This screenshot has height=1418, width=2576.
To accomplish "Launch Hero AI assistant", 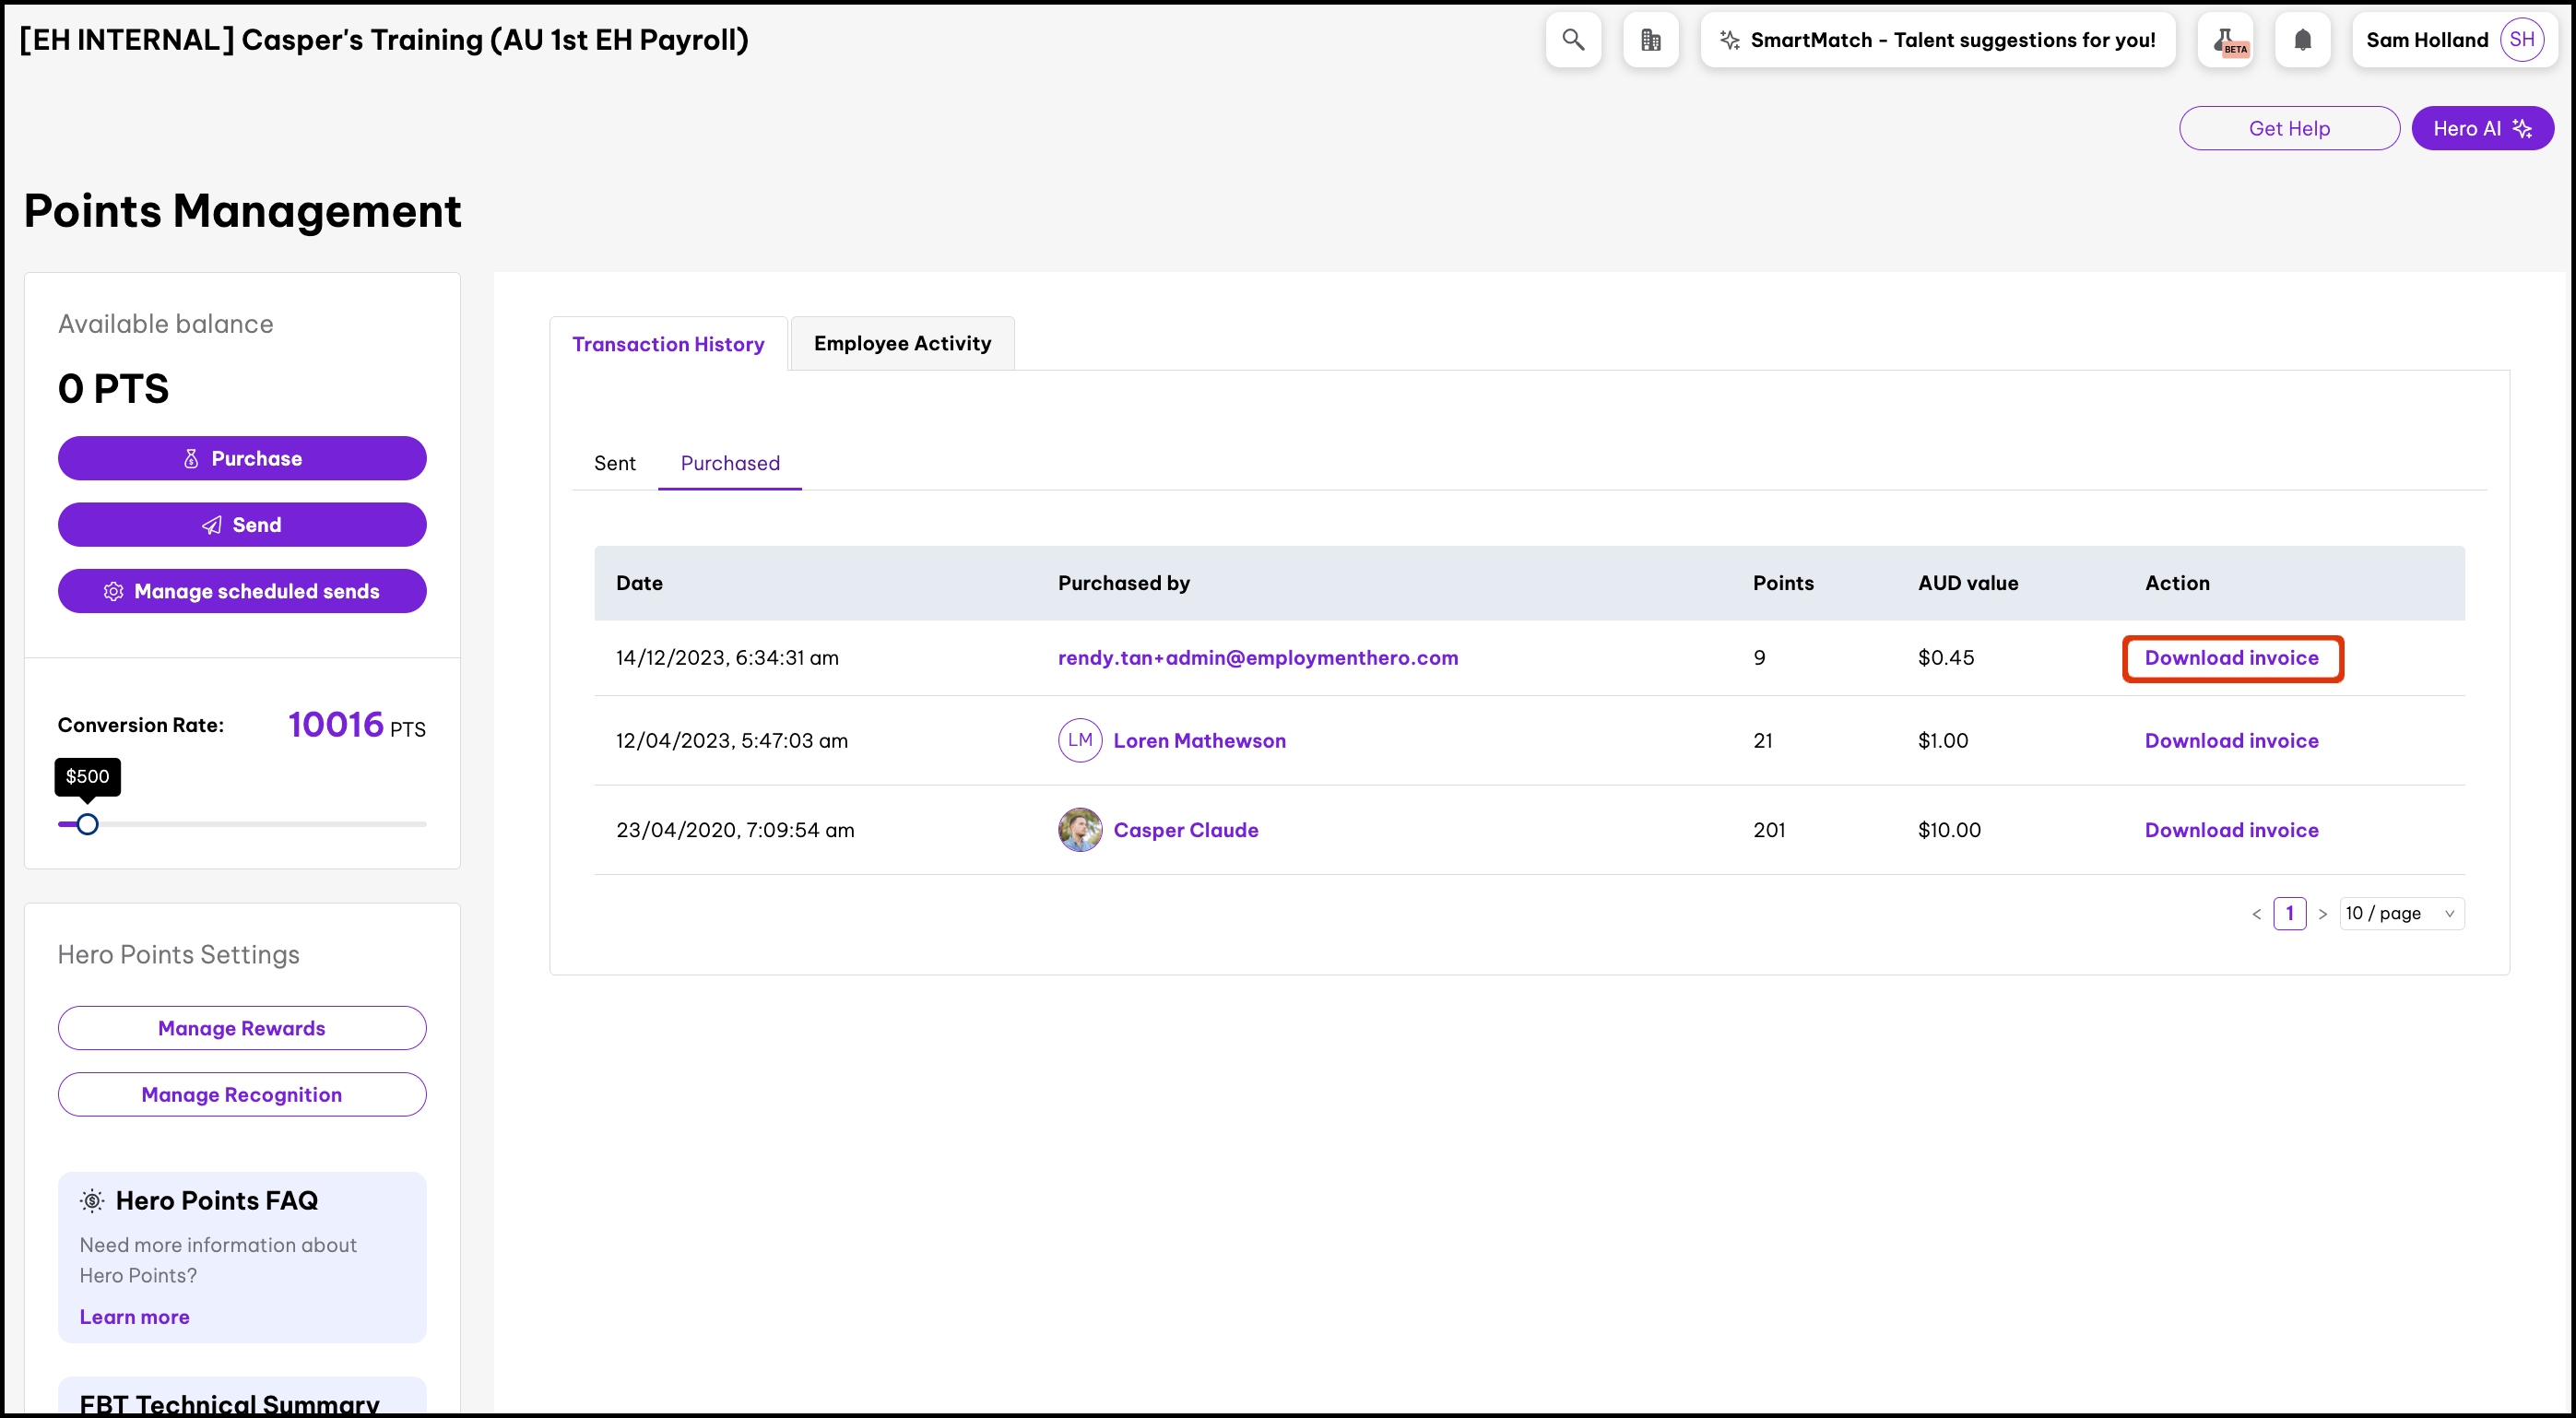I will coord(2482,128).
